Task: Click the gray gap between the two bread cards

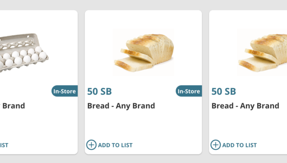Action: tap(206, 82)
